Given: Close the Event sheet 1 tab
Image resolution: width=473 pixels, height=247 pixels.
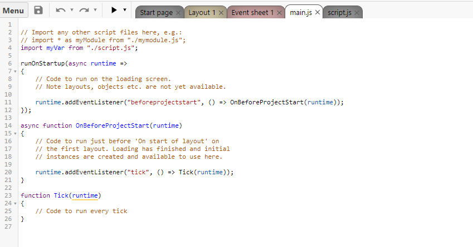Looking at the screenshot, I should pos(279,13).
